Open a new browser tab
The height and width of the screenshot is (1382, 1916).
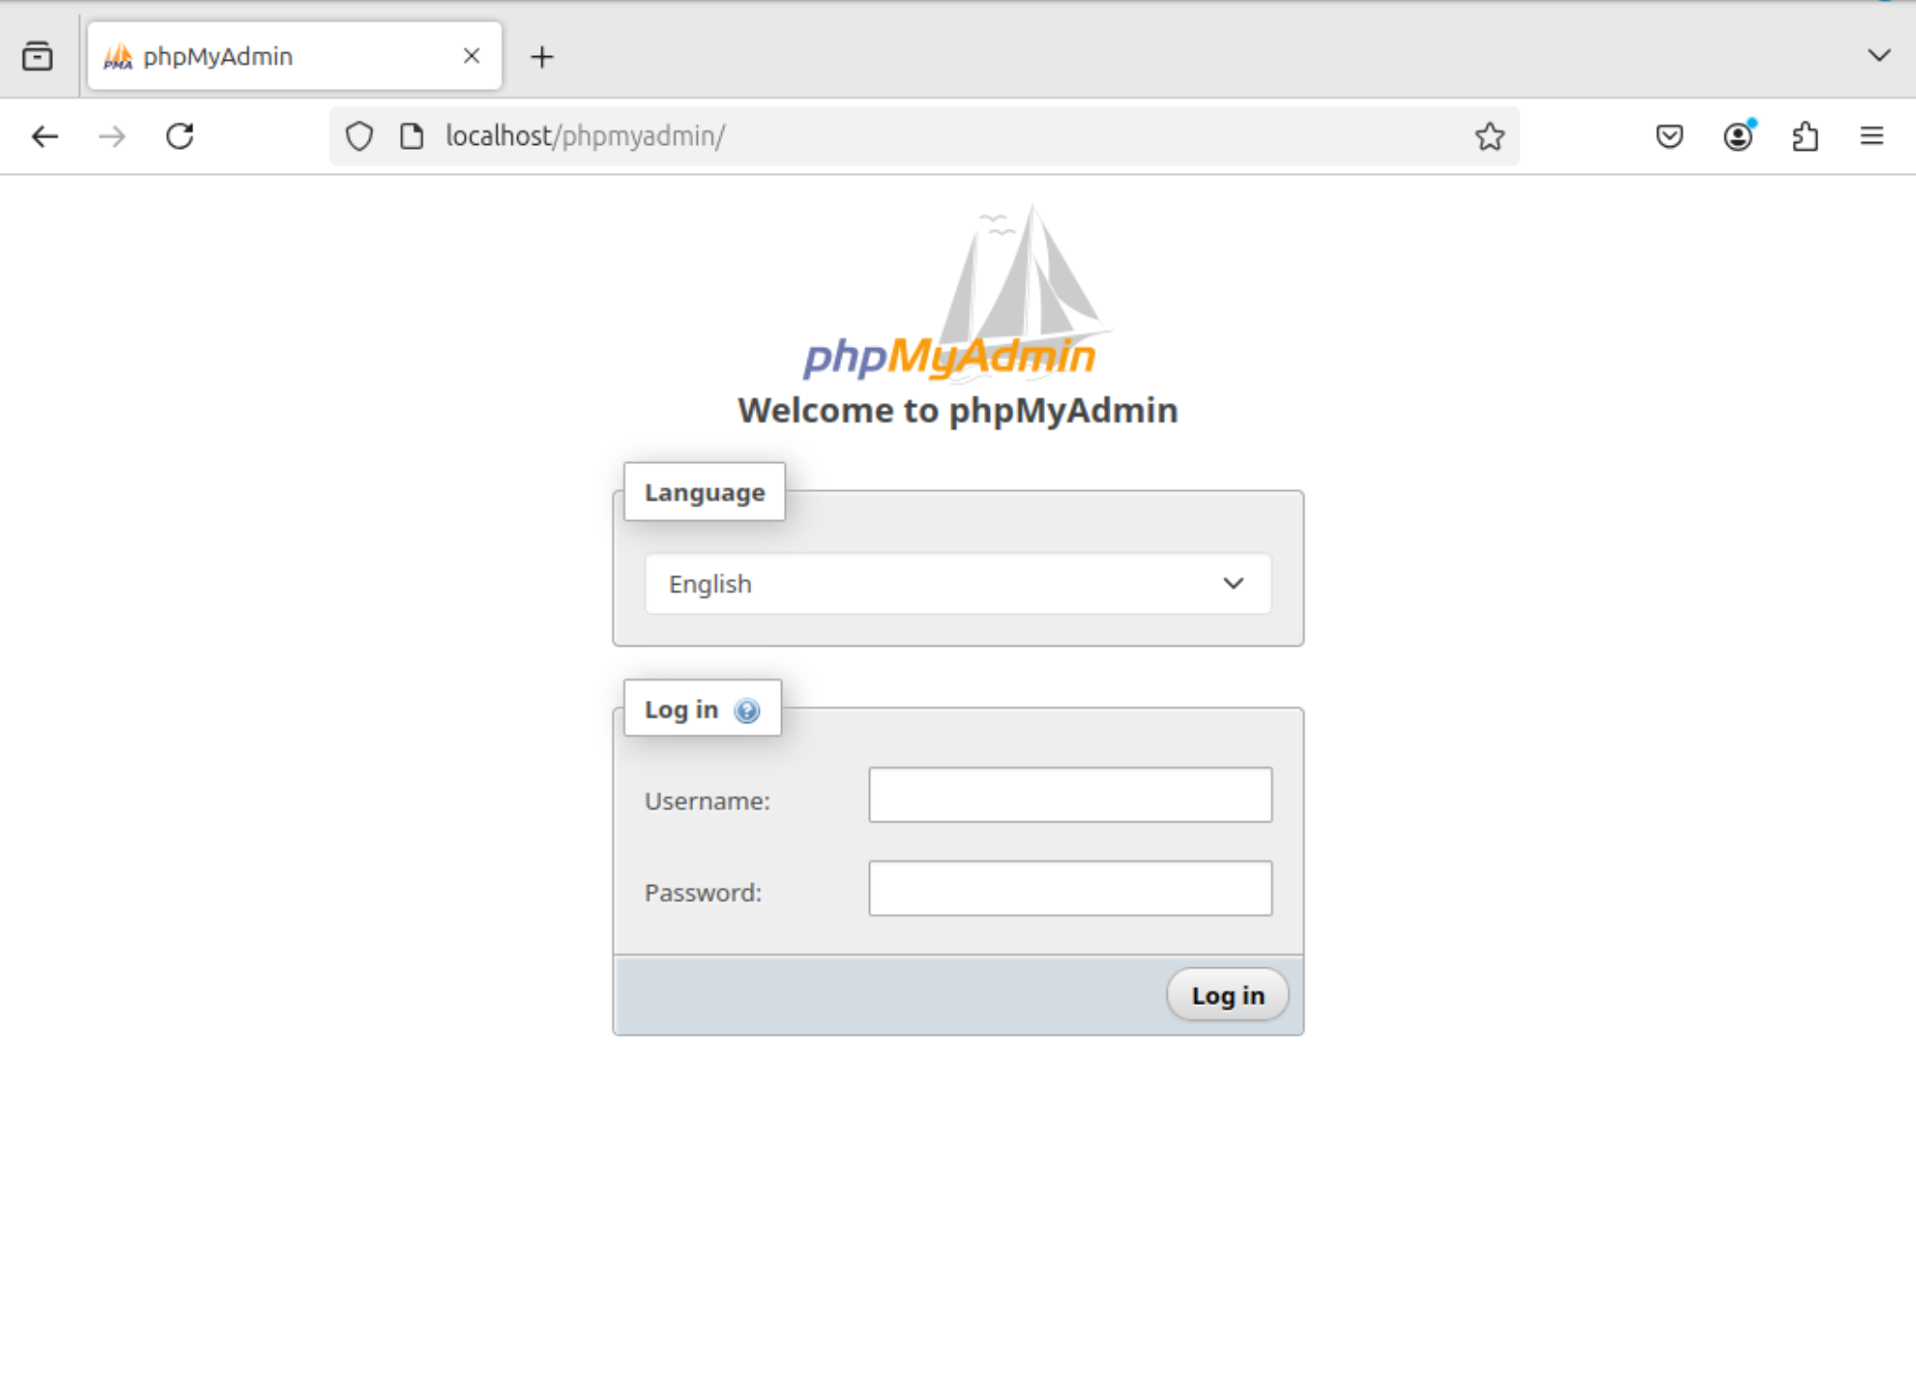pyautogui.click(x=541, y=56)
